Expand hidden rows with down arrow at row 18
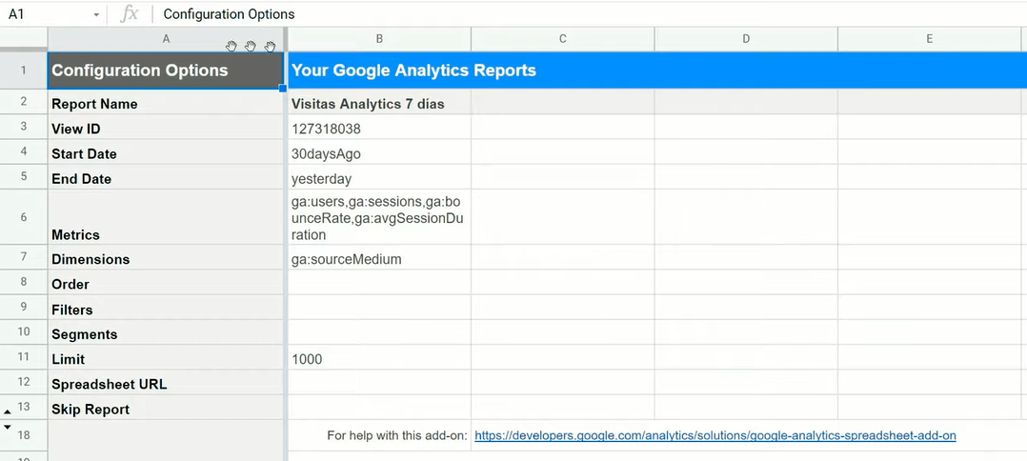The height and width of the screenshot is (461, 1027). (x=8, y=427)
